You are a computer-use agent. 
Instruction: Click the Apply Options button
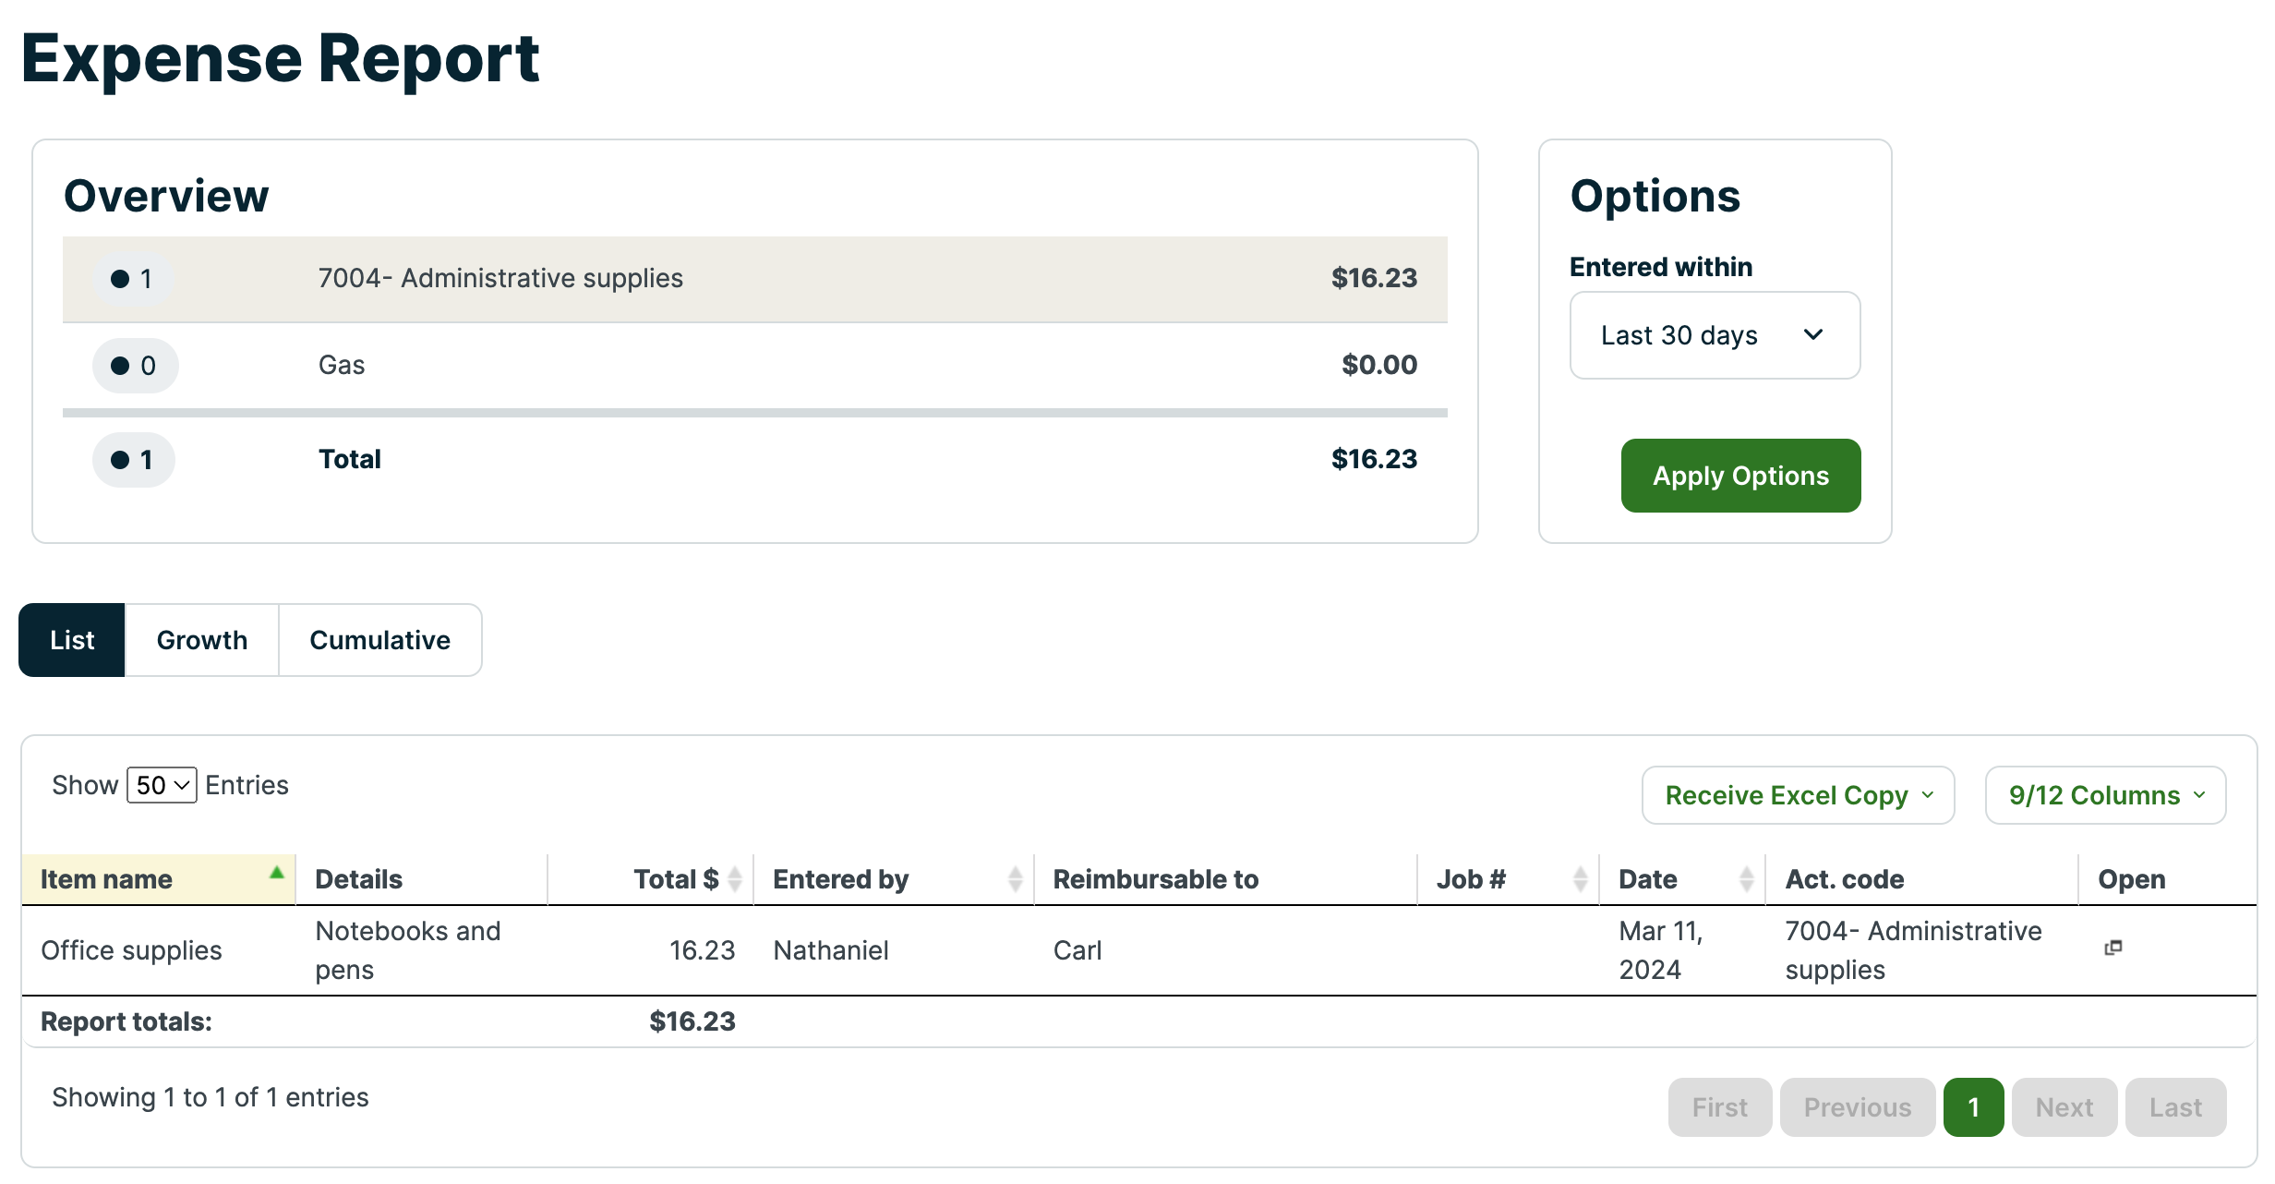point(1740,476)
